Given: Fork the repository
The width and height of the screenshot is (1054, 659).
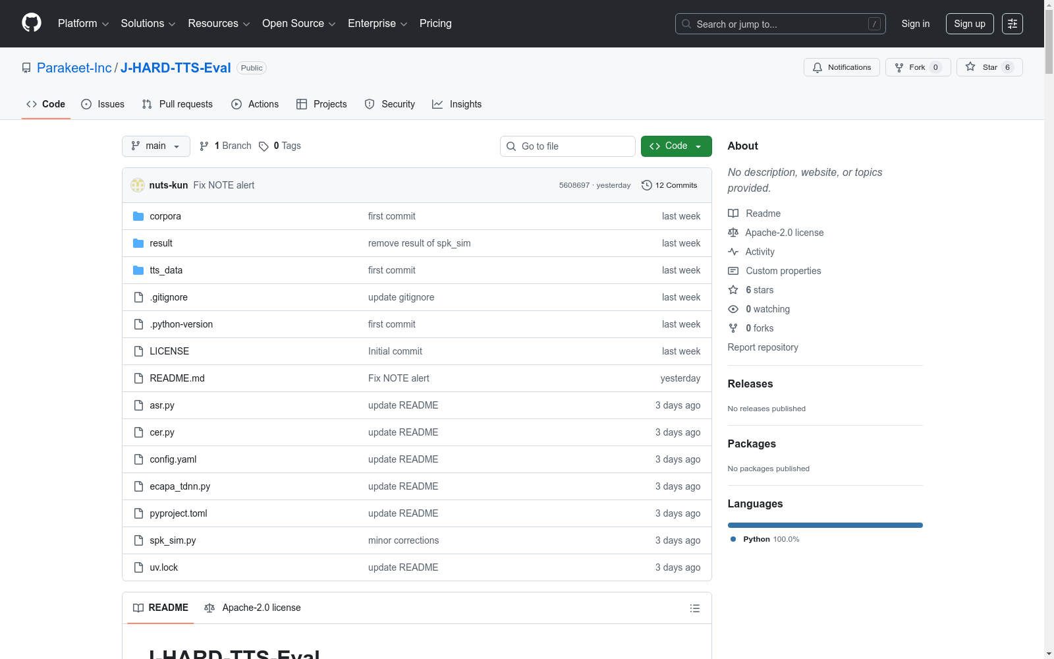Looking at the screenshot, I should coord(918,67).
